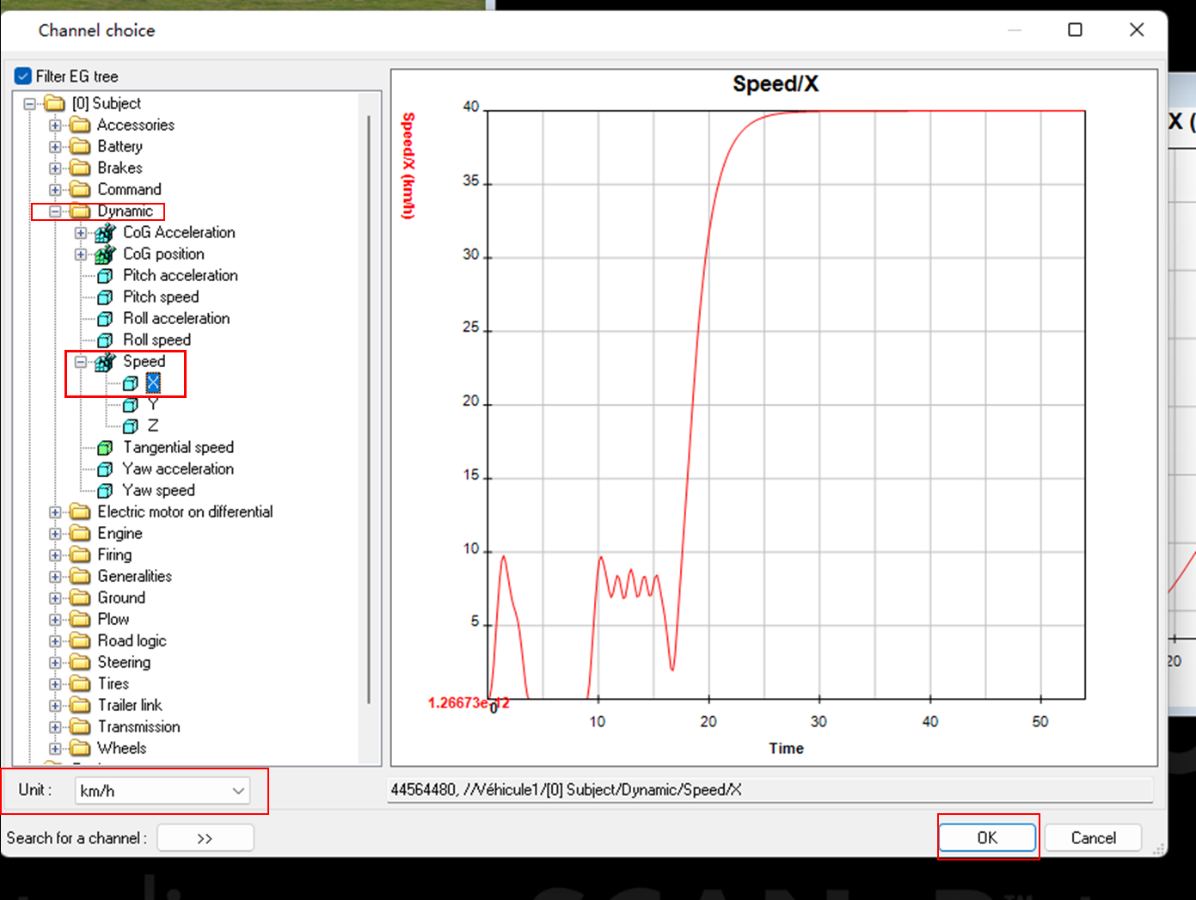Viewport: 1196px width, 900px height.
Task: Click the Trailer link folder icon
Action: coord(80,705)
